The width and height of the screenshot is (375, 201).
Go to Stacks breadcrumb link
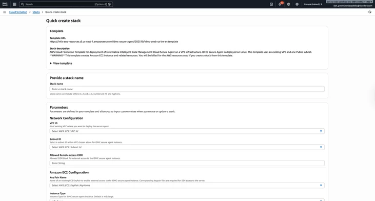click(x=36, y=12)
